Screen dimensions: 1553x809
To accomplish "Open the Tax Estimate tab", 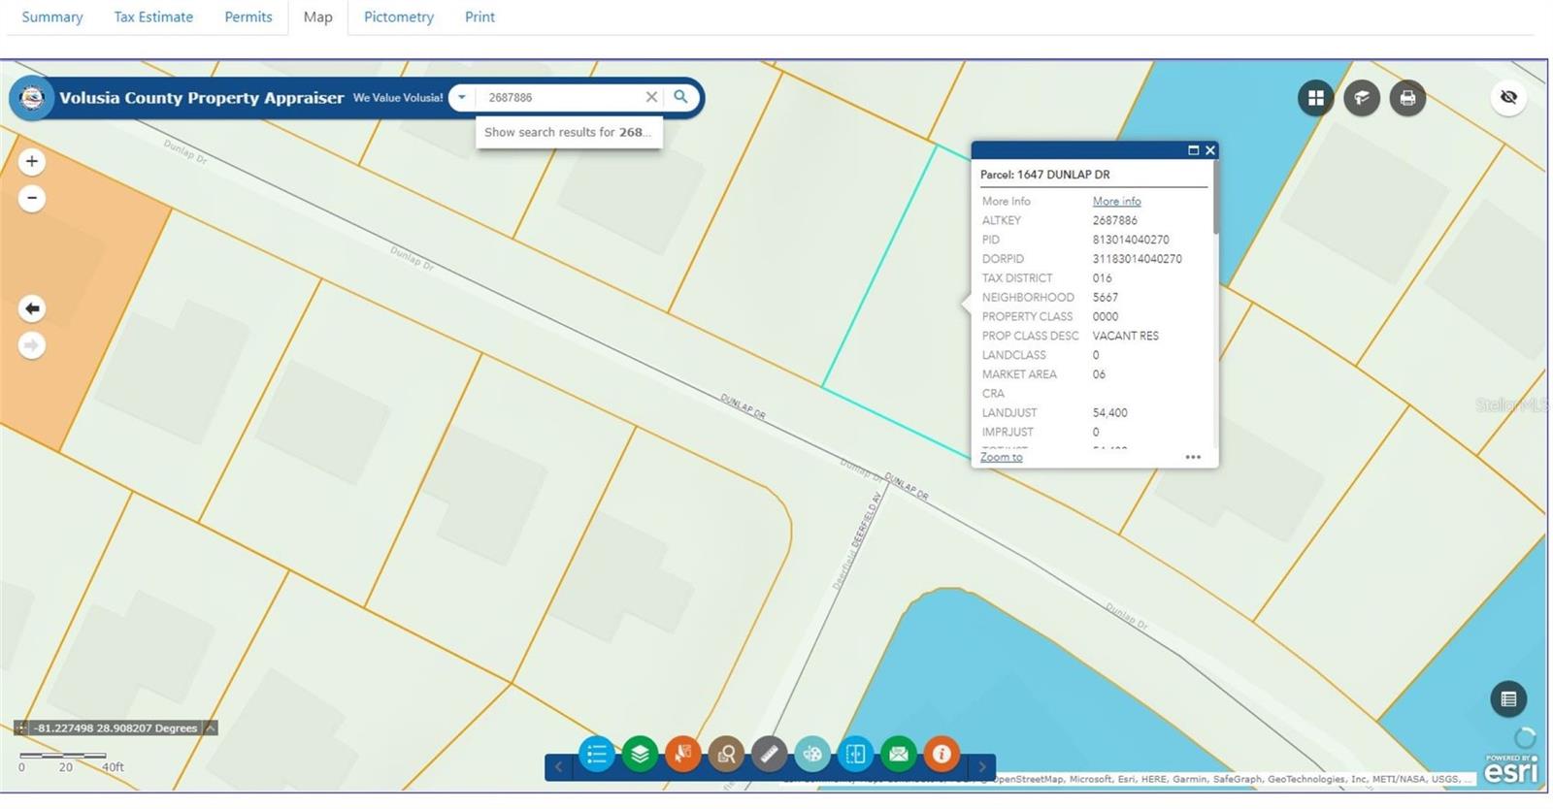I will click(x=153, y=16).
